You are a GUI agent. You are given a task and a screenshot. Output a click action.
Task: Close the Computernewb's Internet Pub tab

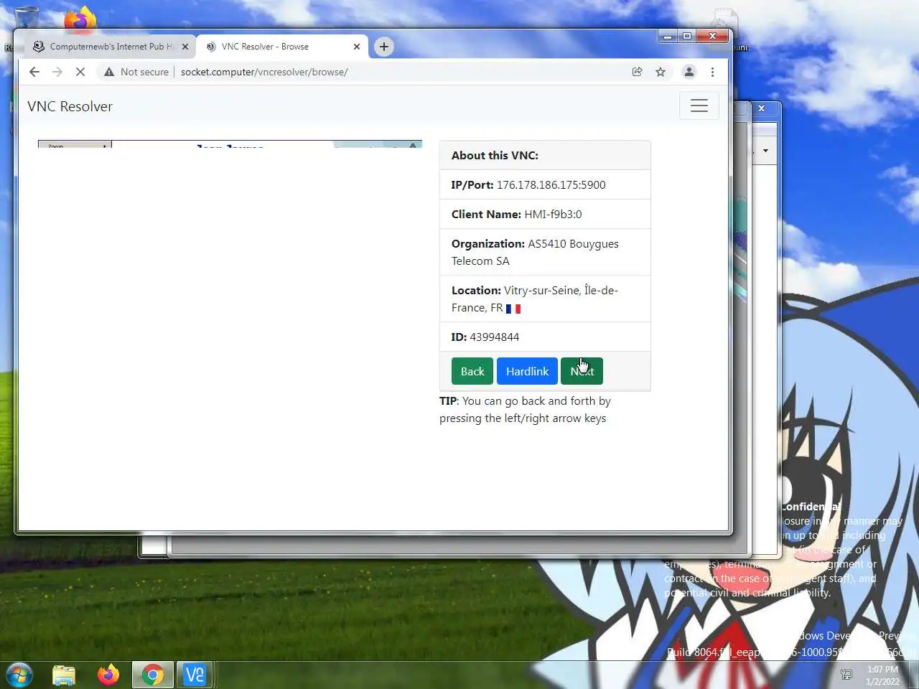[x=185, y=47]
